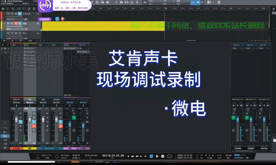
Task: Click the purple button beside K icon
Action: click(45, 19)
